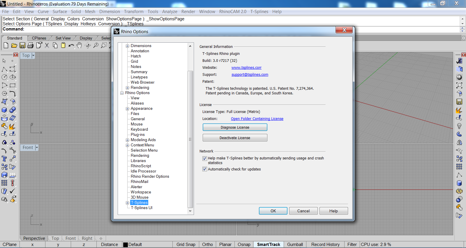Open the Analyze menu
This screenshot has width=466, height=248.
click(x=170, y=12)
